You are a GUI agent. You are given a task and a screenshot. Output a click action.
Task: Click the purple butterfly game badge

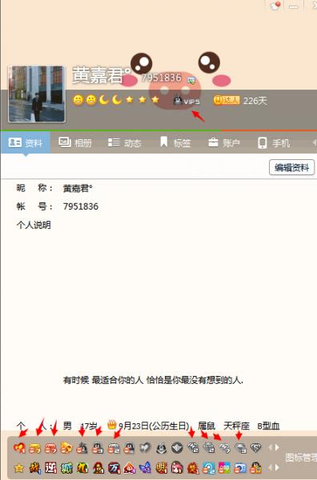pyautogui.click(x=145, y=468)
